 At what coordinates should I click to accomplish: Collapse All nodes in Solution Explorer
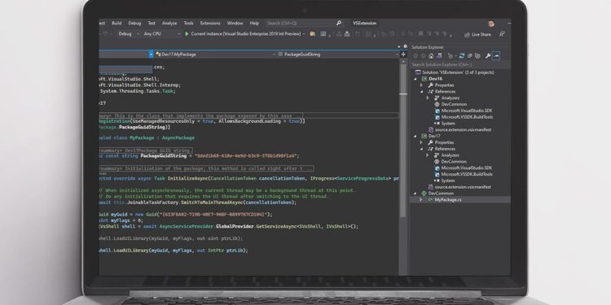coord(470,56)
